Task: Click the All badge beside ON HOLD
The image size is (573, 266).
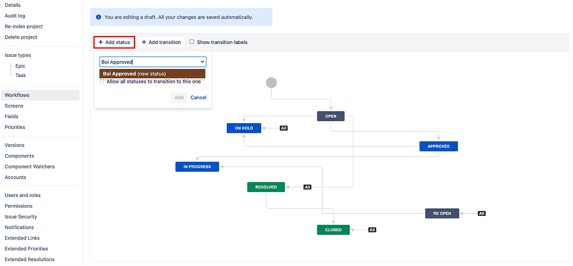Action: coord(283,128)
